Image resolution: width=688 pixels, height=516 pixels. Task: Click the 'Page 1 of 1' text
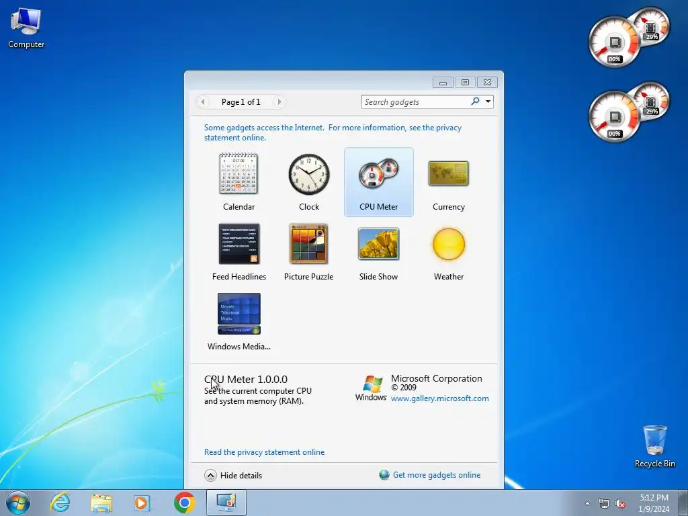pyautogui.click(x=241, y=102)
